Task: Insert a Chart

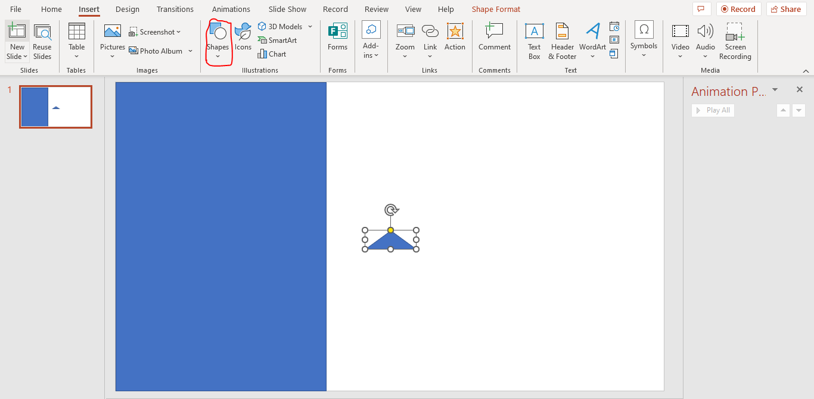Action: click(272, 54)
